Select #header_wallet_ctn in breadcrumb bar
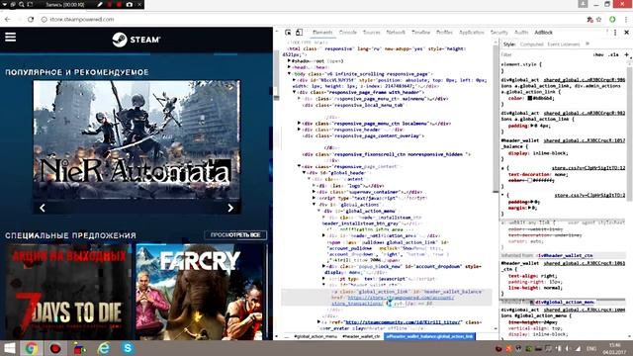 [361, 336]
